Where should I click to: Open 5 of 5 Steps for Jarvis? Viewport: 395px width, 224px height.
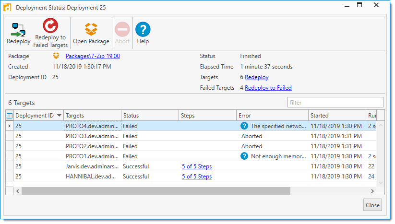pyautogui.click(x=196, y=166)
